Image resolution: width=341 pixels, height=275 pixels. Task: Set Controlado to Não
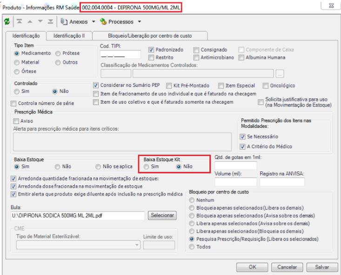tap(54, 92)
